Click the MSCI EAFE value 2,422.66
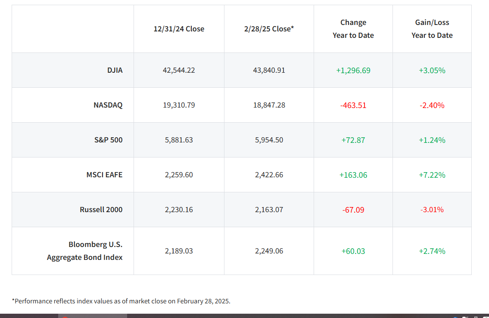The height and width of the screenshot is (318, 489). 269,175
